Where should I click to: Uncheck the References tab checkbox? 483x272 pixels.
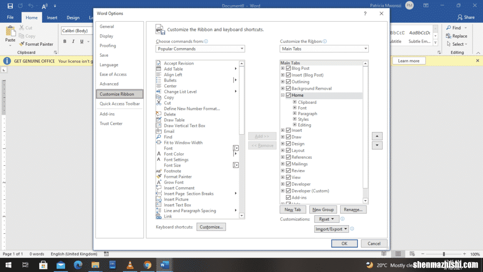pos(288,157)
